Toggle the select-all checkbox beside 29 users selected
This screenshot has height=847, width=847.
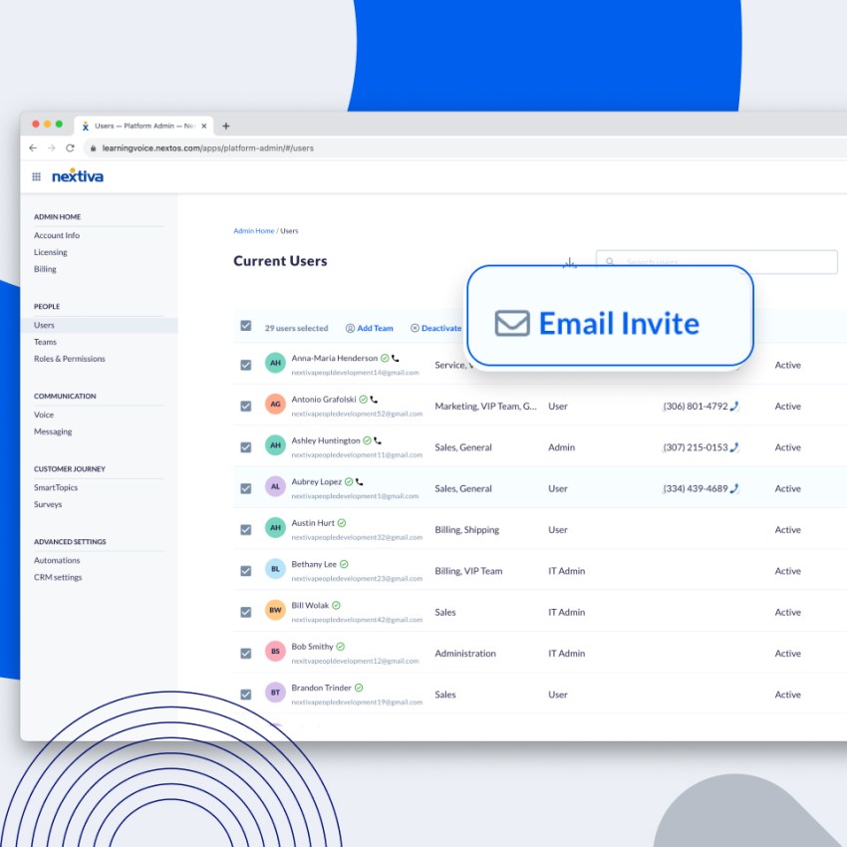click(246, 326)
